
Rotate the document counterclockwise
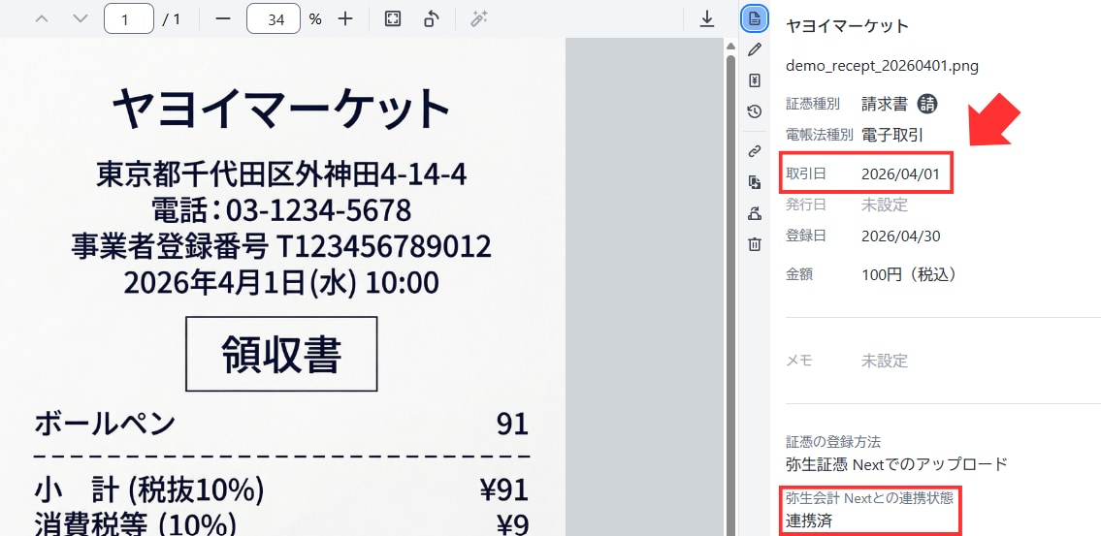(x=431, y=19)
